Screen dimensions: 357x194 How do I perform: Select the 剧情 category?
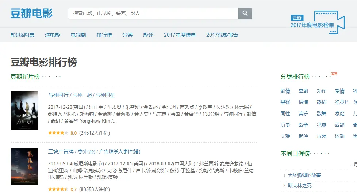(285, 91)
